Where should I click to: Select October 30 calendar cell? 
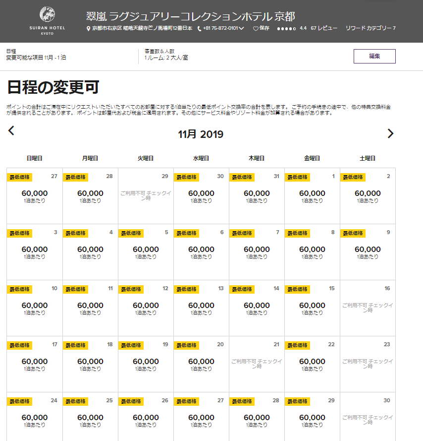(201, 196)
